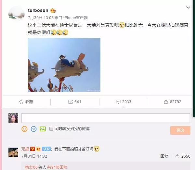Open the GIF picker icon
Viewport: 195px width, 170px height.
33,129
